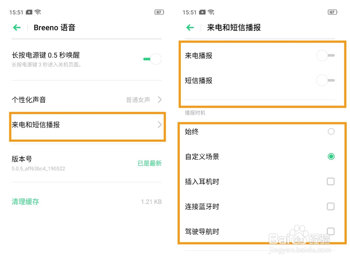The width and height of the screenshot is (350, 262).
Task: Open the 来电和短信播报 settings entry
Action: pos(87,125)
